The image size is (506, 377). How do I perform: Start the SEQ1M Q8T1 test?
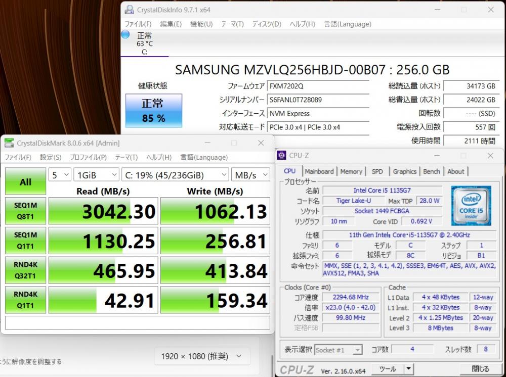click(25, 211)
